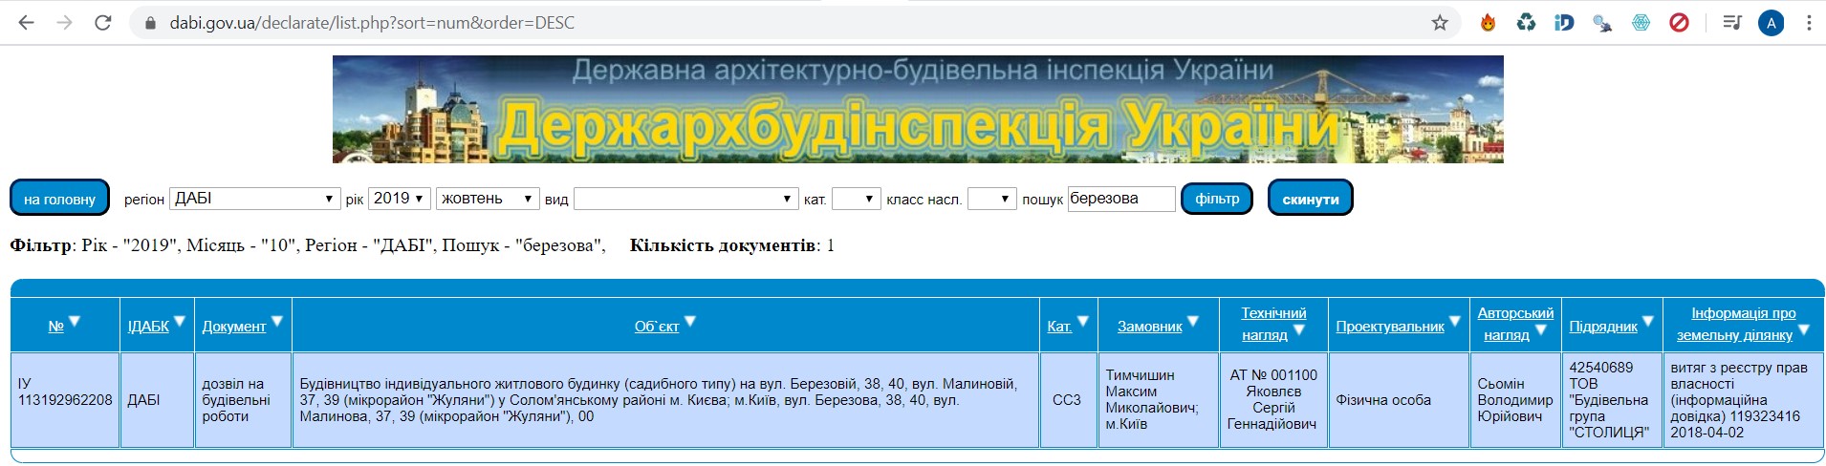This screenshot has height=466, width=1826.
Task: Expand the регіон dropdown showing ДАБІ
Action: tap(254, 199)
